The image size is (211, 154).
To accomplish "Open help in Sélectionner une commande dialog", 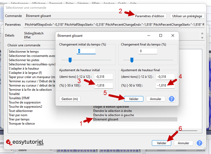I will 199,143.
